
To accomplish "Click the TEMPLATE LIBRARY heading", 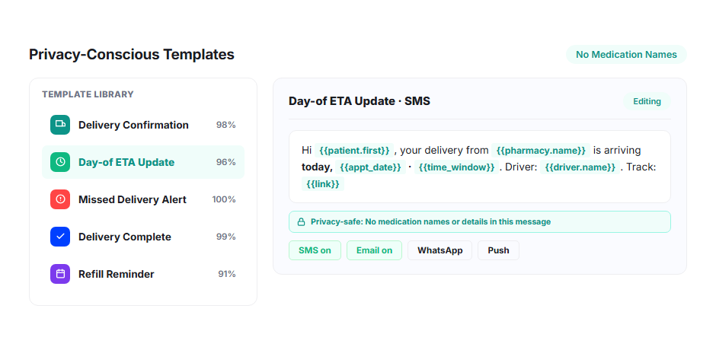I will click(x=88, y=94).
